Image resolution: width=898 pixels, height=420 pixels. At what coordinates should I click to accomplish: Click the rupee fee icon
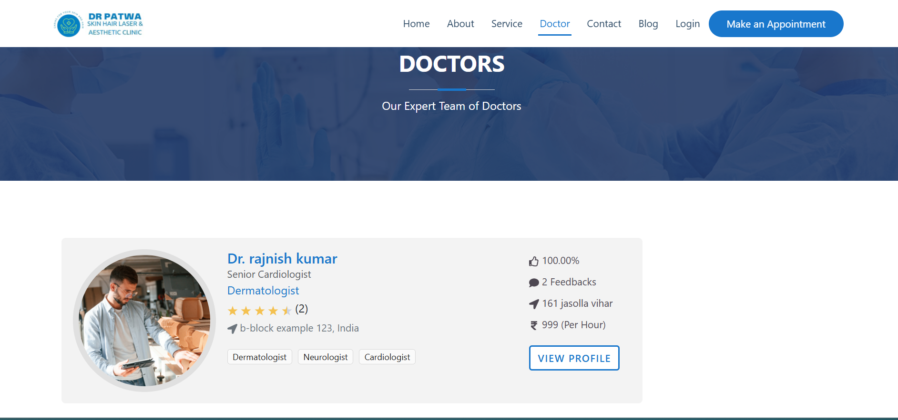[533, 325]
